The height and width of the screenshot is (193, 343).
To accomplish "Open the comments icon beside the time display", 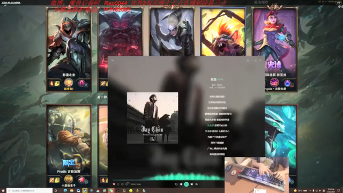I will click(x=127, y=184).
